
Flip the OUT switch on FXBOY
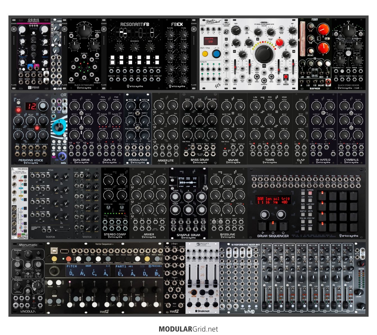pos(327,39)
